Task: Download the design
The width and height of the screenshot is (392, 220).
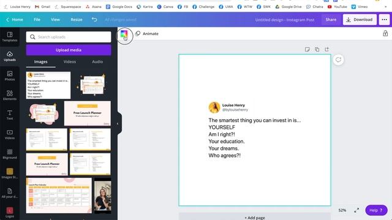Action: coord(360,20)
